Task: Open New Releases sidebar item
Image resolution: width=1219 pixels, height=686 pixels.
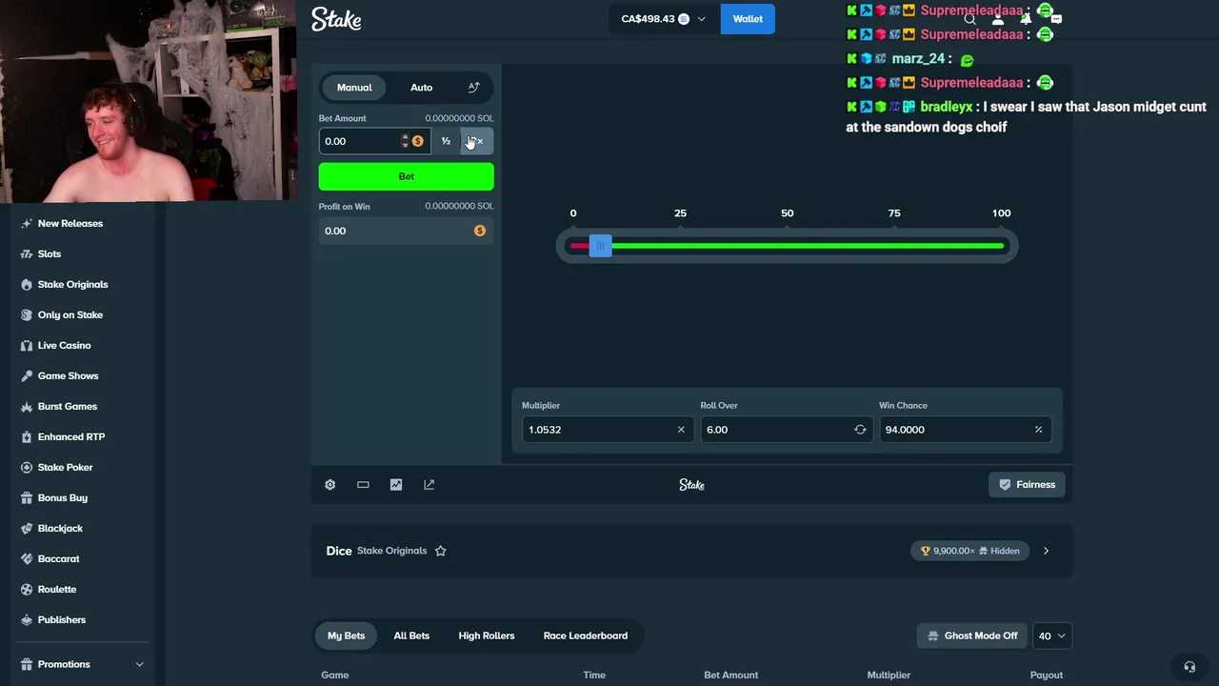Action: 70,223
